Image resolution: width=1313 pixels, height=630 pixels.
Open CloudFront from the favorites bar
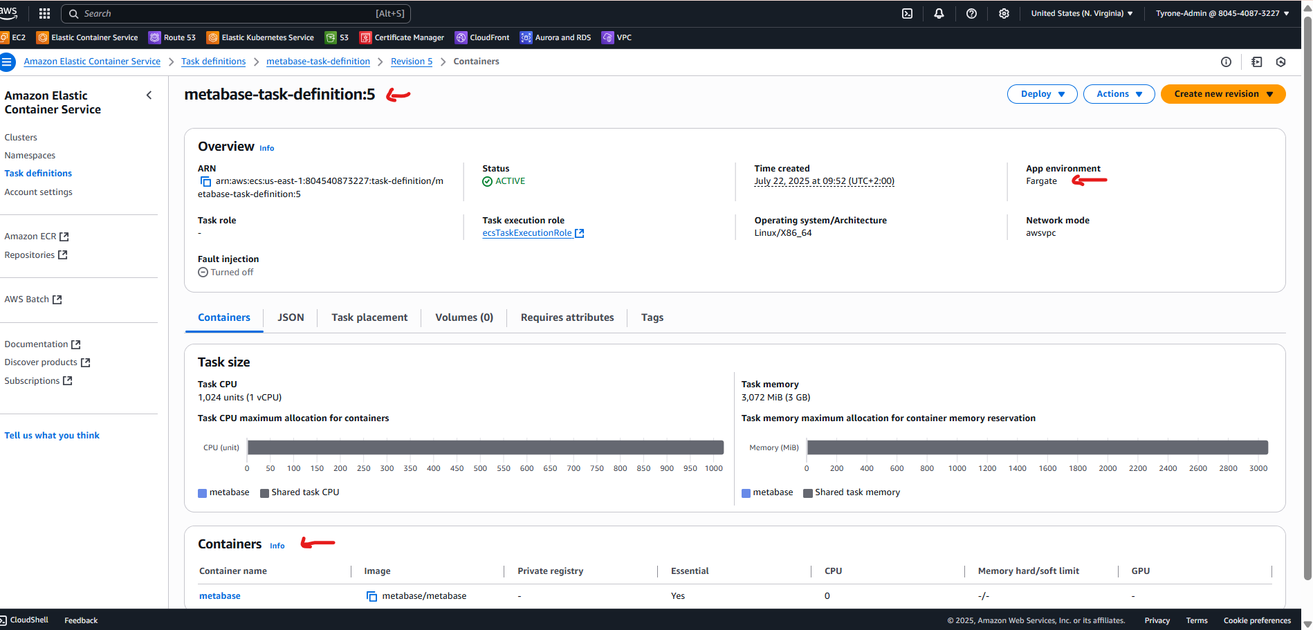click(x=482, y=37)
